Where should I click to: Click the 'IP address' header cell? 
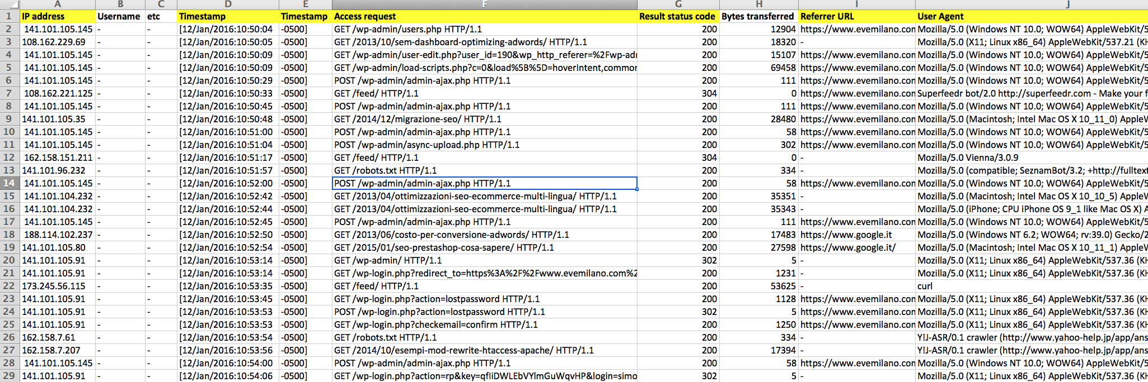[x=58, y=16]
